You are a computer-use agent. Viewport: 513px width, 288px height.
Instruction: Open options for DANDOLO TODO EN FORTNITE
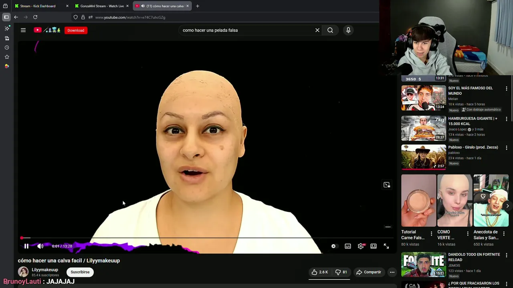pyautogui.click(x=506, y=255)
